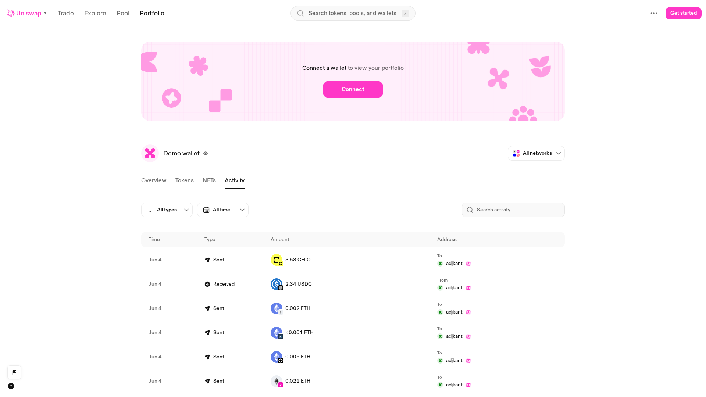Click the flag feedback button

point(14,372)
